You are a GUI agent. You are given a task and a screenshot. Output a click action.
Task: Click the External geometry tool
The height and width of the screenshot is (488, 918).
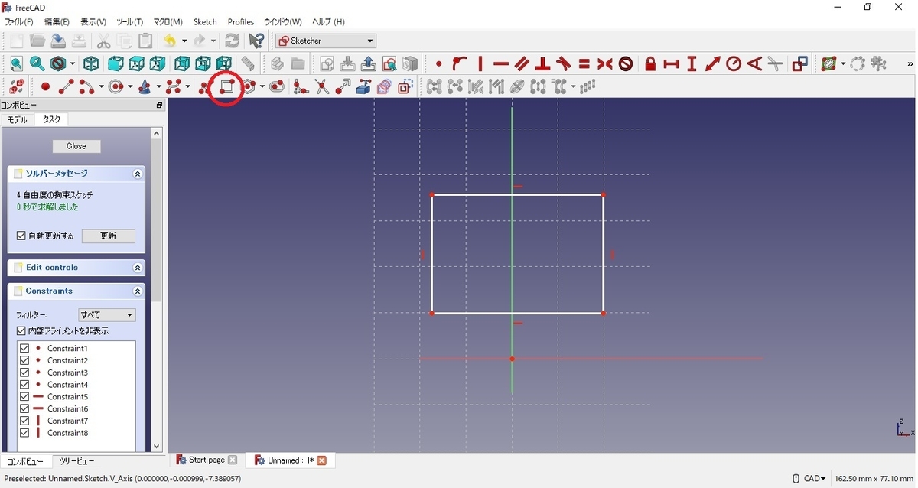(x=363, y=87)
